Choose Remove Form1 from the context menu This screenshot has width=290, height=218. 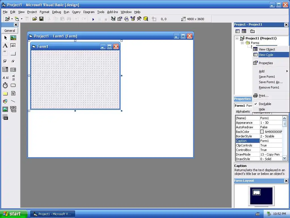click(x=271, y=87)
